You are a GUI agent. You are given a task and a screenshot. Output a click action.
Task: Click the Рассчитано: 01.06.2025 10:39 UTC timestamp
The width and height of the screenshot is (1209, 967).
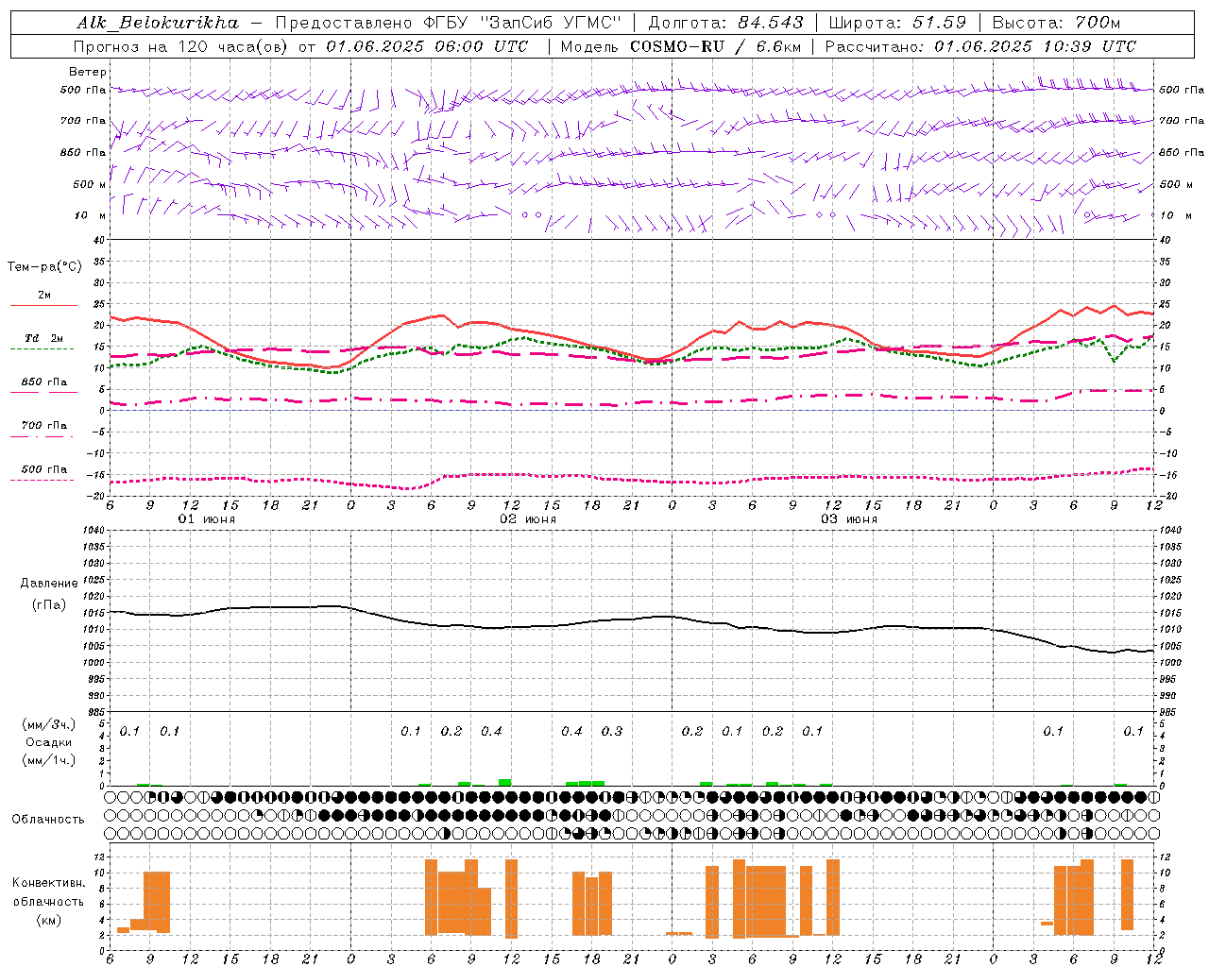click(980, 46)
